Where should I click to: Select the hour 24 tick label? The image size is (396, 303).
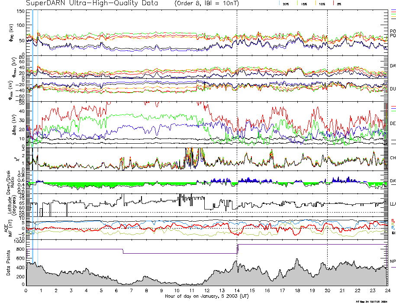(386, 291)
